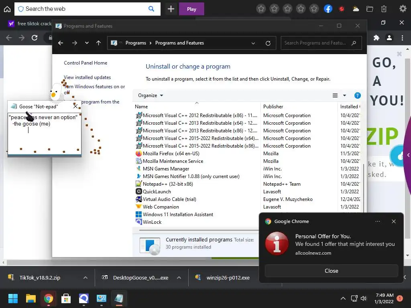Expand the address bar history dropdown

click(x=253, y=43)
